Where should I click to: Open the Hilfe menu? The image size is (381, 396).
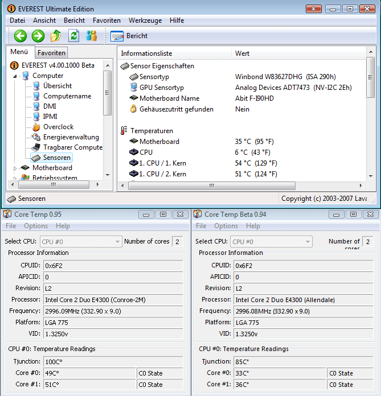pyautogui.click(x=177, y=20)
